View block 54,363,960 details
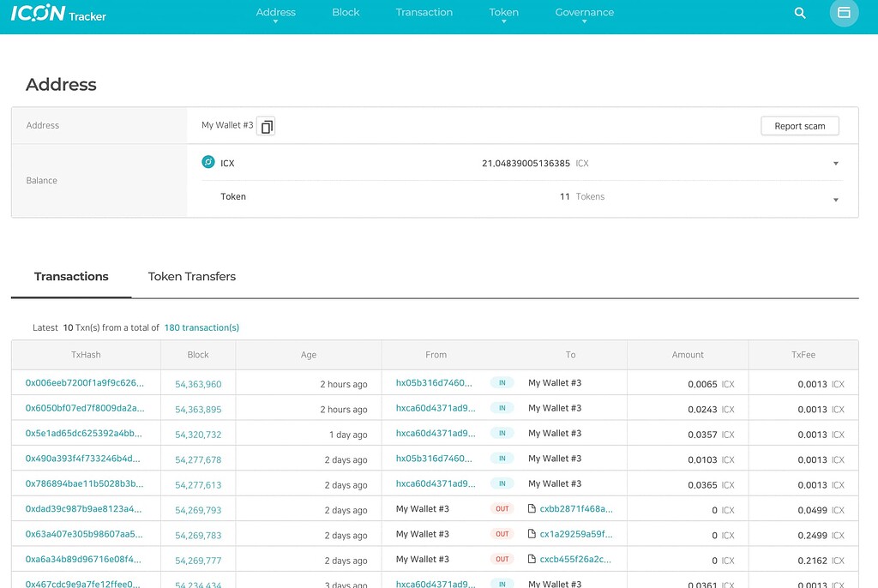 point(198,384)
